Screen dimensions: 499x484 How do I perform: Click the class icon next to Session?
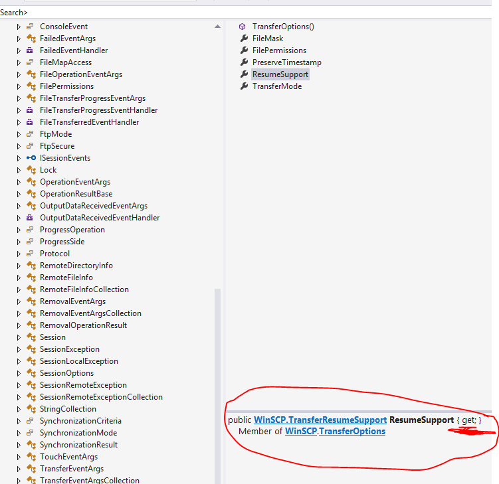pos(31,337)
